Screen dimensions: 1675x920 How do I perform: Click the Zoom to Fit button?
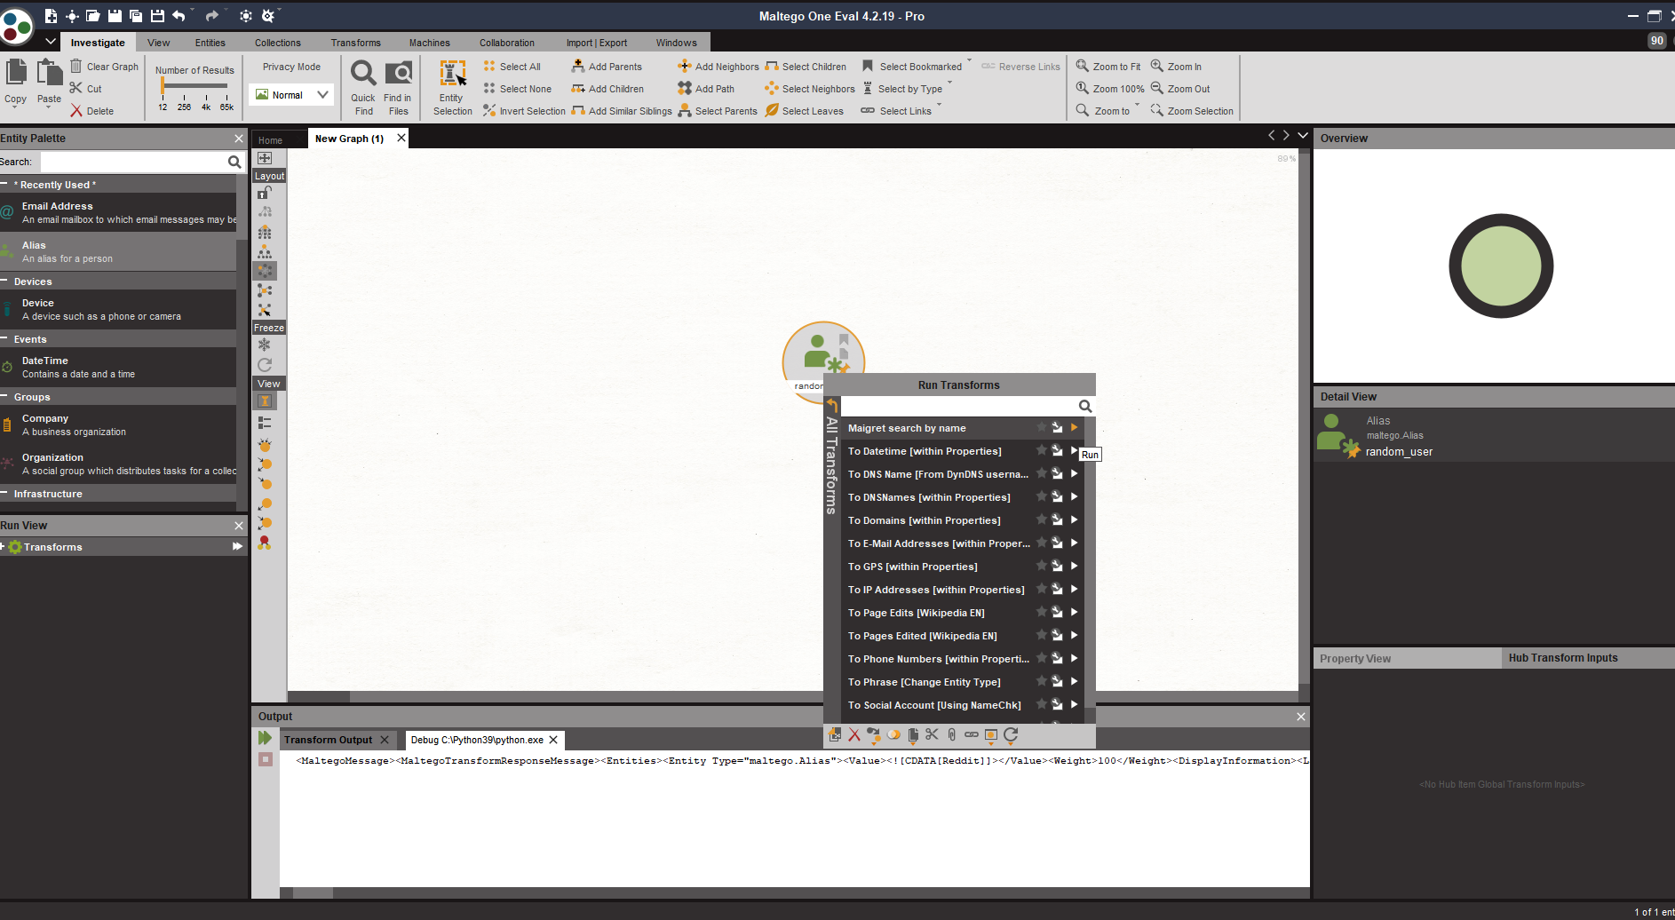tap(1108, 67)
